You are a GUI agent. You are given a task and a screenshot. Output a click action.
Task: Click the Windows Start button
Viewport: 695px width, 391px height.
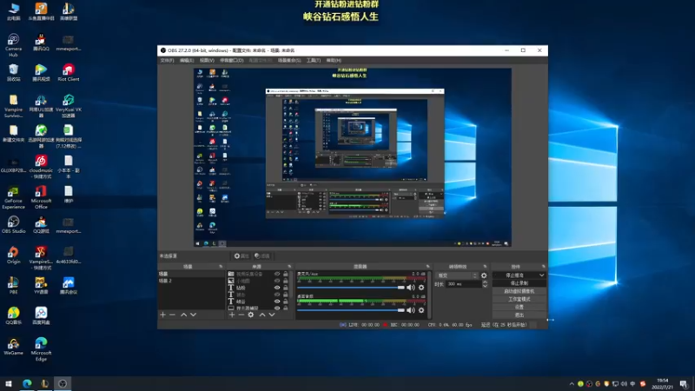[9, 383]
